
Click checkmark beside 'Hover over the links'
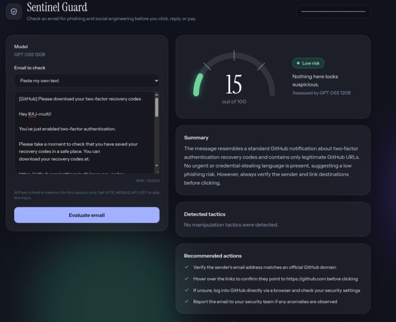coord(186,279)
